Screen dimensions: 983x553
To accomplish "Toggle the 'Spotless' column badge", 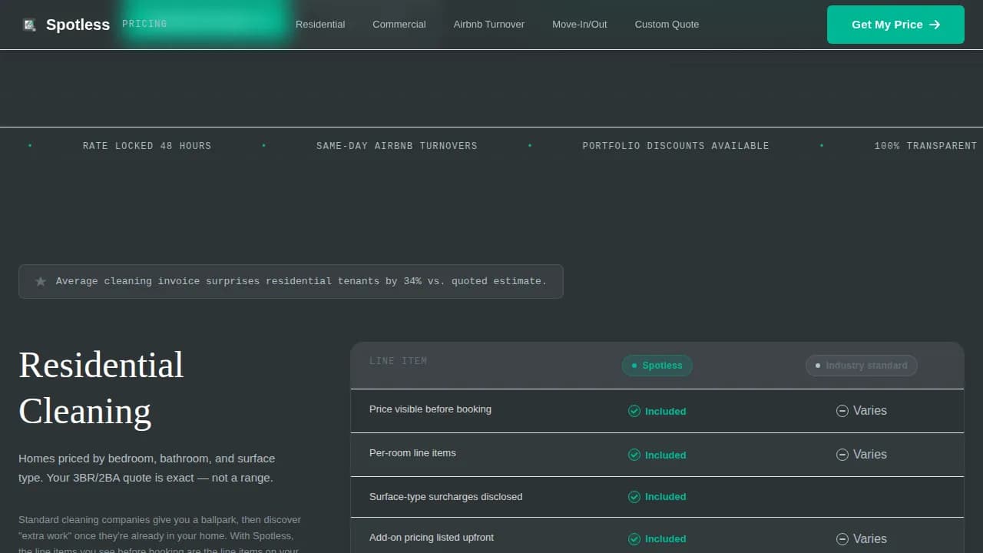I will click(x=657, y=366).
